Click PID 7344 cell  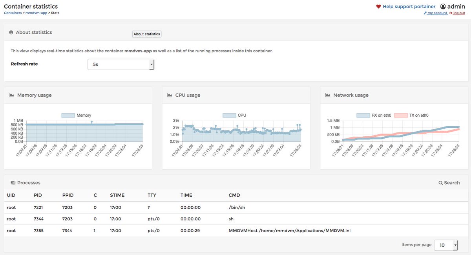38,219
